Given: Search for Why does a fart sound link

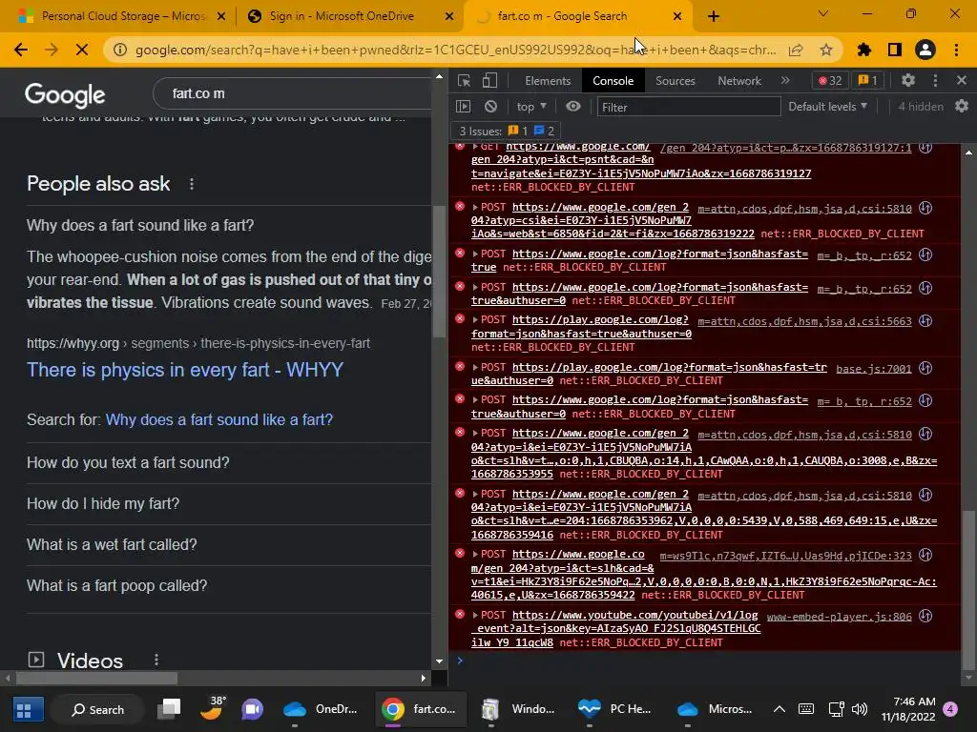Looking at the screenshot, I should pyautogui.click(x=219, y=419).
